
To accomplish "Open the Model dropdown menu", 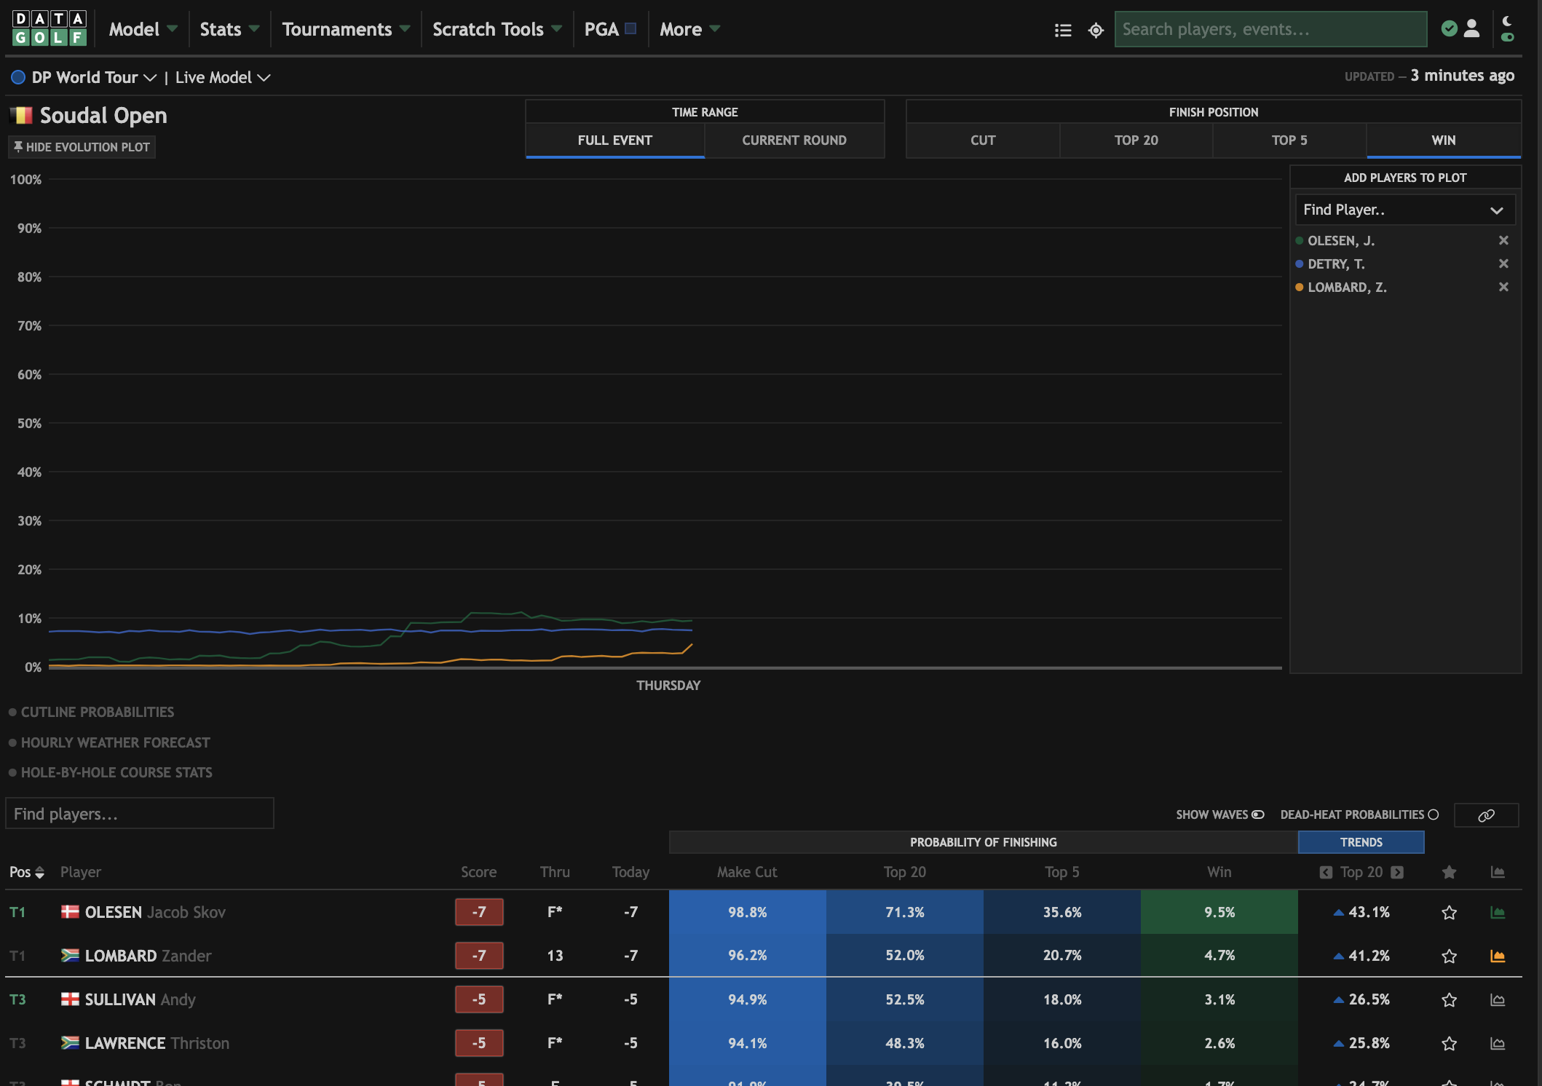I will point(143,29).
